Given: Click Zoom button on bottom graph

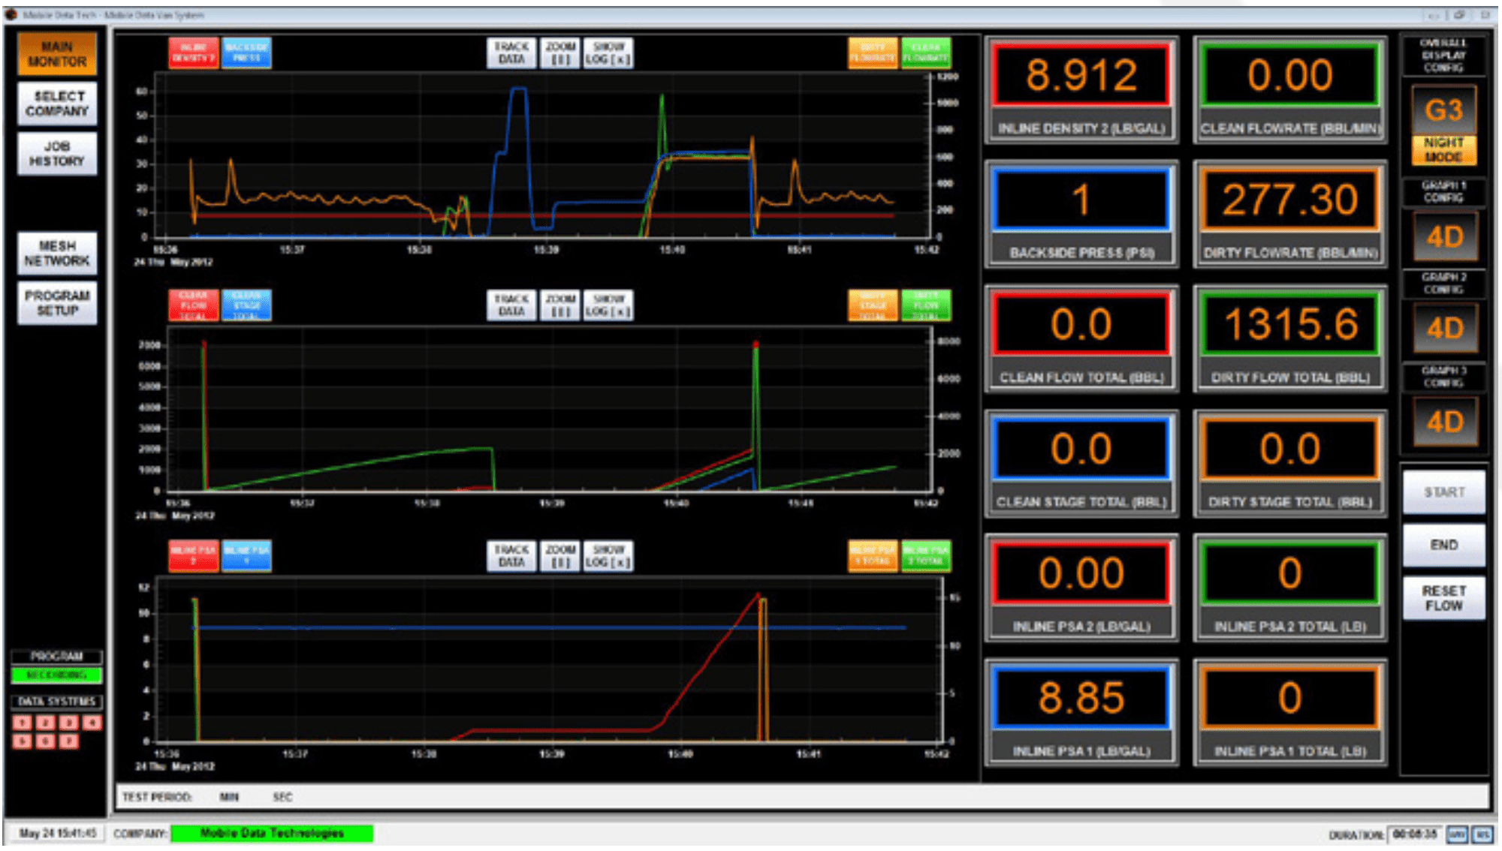Looking at the screenshot, I should click(560, 556).
